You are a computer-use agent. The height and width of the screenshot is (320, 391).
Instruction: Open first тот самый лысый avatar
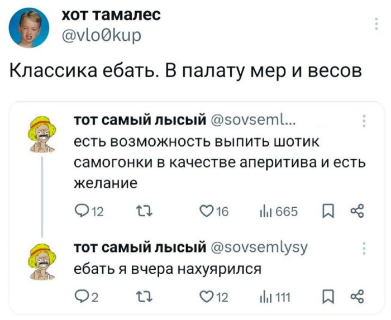tap(42, 135)
